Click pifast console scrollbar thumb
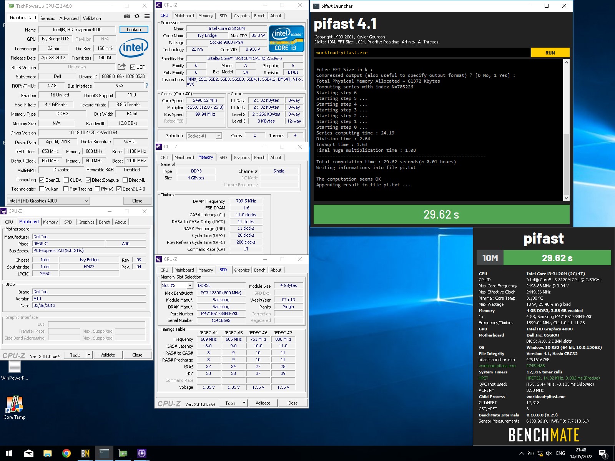Image resolution: width=615 pixels, height=461 pixels. pos(566,164)
